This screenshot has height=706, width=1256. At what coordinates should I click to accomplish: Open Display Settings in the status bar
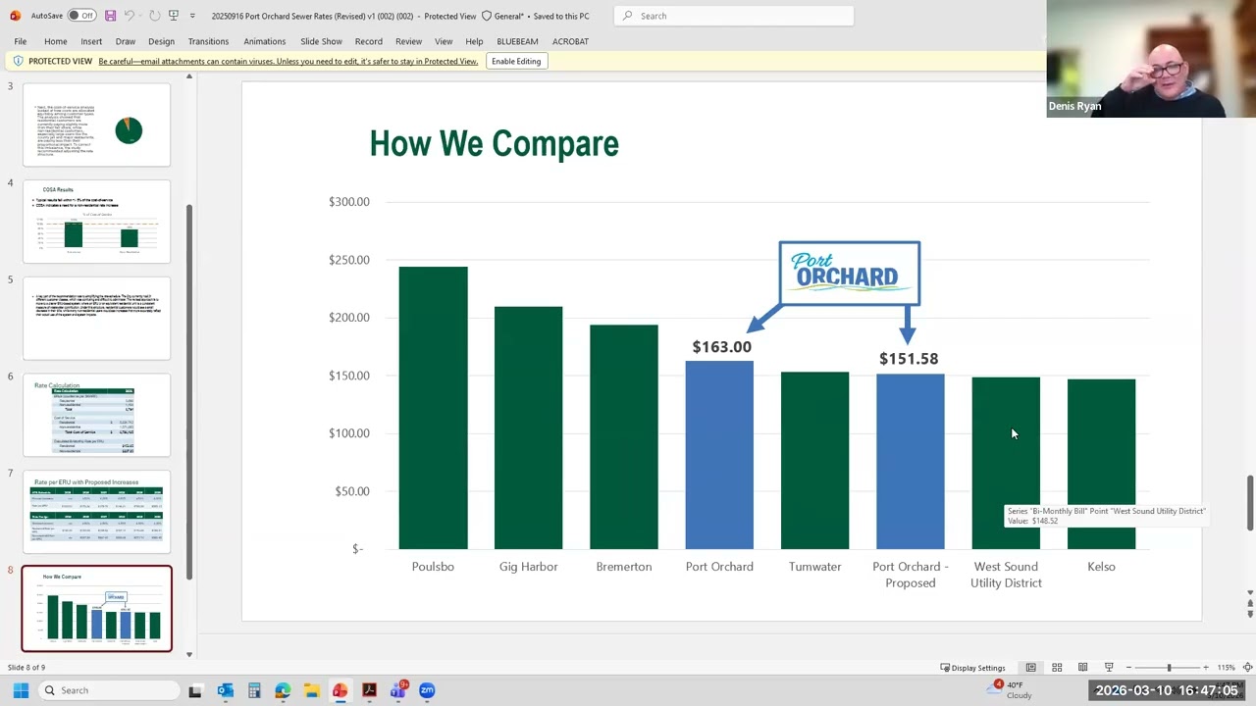[x=972, y=668]
